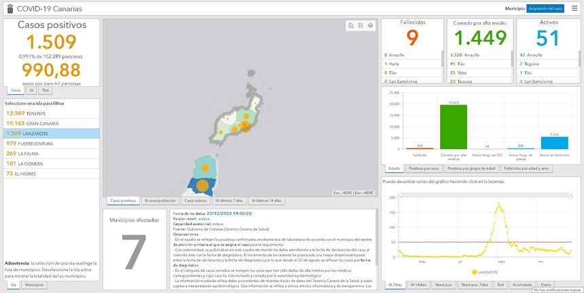This screenshot has width=584, height=293.
Task: Open the hamburger menu in the header
Action: click(574, 8)
